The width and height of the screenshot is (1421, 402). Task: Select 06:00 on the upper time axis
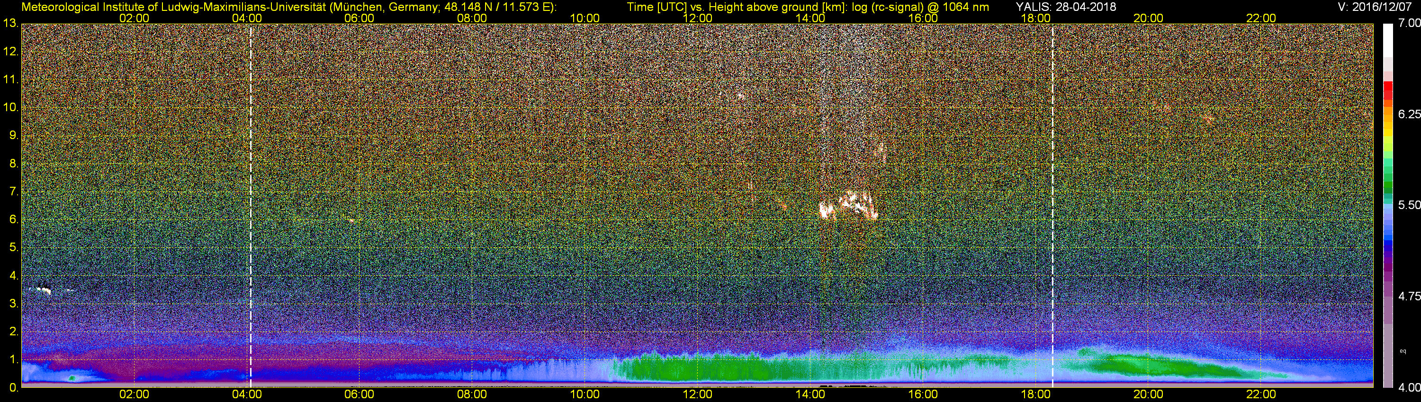click(x=359, y=18)
